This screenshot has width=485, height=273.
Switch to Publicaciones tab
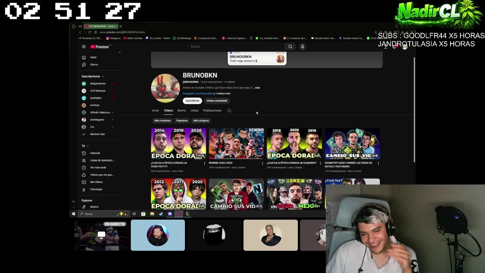pyautogui.click(x=212, y=111)
